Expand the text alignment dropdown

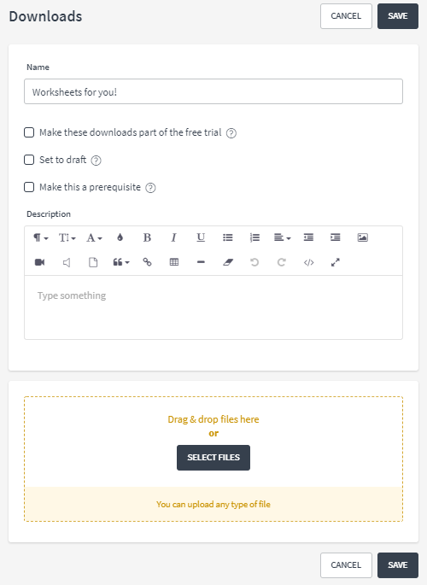click(283, 237)
